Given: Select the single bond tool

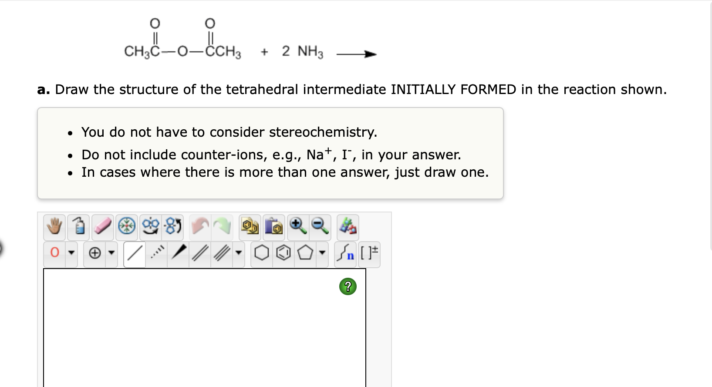Looking at the screenshot, I should pos(135,253).
